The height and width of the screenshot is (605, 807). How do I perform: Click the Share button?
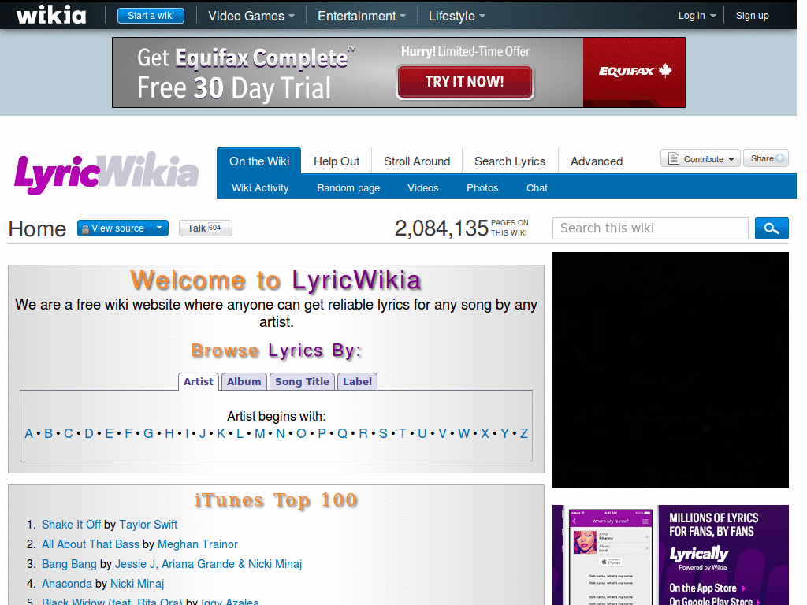click(x=766, y=158)
